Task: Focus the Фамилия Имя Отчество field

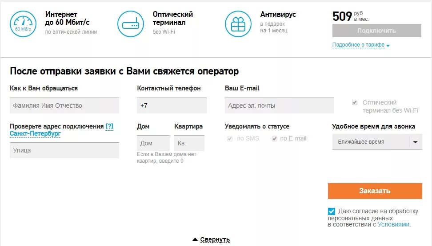Action: point(64,105)
